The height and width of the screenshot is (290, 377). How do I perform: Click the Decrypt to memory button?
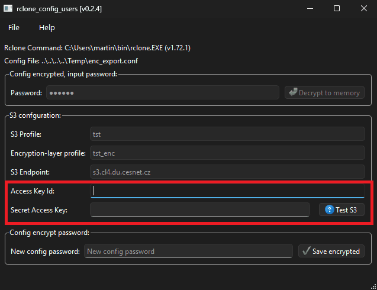pyautogui.click(x=324, y=92)
